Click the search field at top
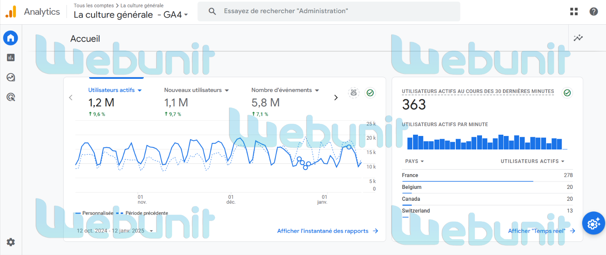Viewport: 606px width, 255px height. [328, 11]
